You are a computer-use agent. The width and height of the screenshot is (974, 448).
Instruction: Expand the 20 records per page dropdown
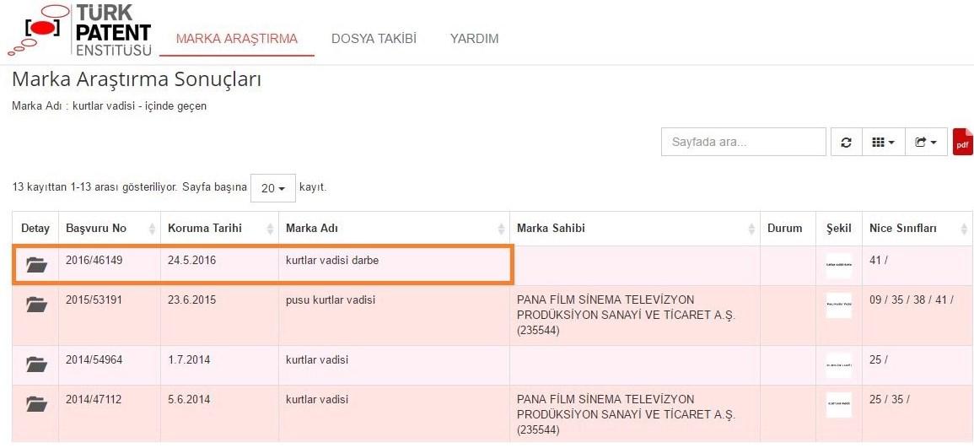click(x=272, y=188)
